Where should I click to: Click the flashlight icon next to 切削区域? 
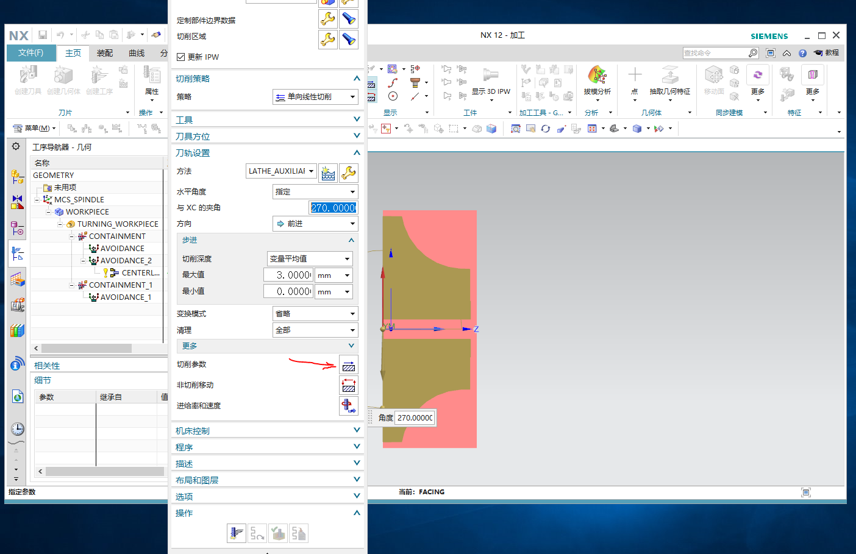pos(348,39)
